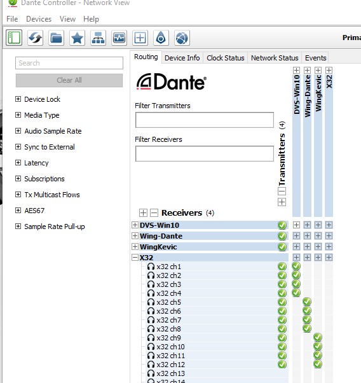The height and width of the screenshot is (383, 361).
Task: Click status checkmark on DVS-Win10 receiver row
Action: click(x=282, y=225)
